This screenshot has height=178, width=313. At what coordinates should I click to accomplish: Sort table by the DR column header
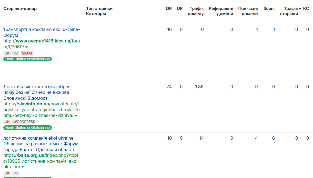click(x=169, y=8)
